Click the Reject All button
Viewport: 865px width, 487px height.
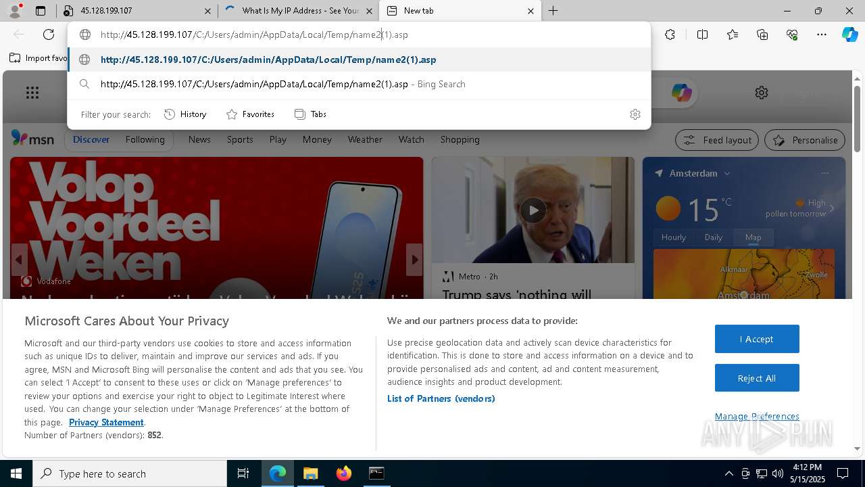(x=757, y=378)
